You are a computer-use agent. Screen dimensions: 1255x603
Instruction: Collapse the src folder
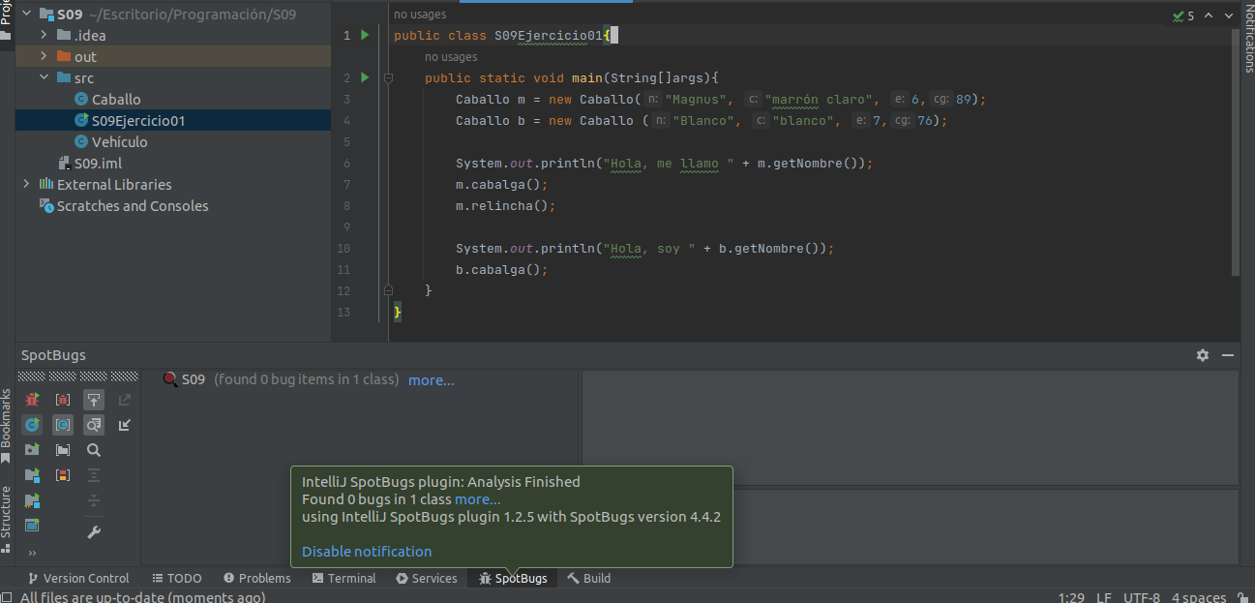[x=44, y=78]
